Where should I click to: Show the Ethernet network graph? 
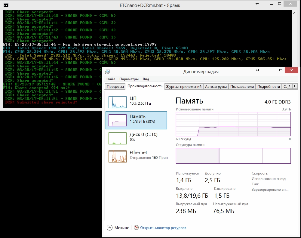[x=118, y=156]
